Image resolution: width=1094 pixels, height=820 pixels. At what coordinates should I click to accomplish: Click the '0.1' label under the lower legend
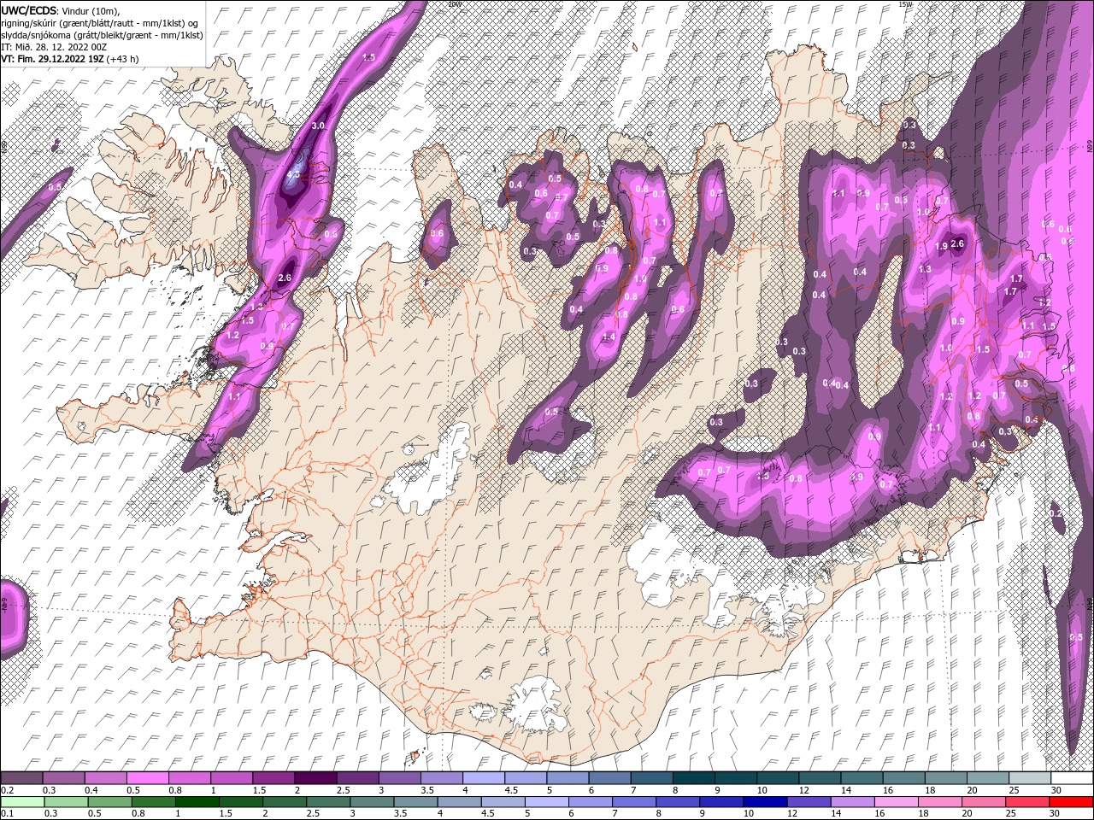[7, 813]
